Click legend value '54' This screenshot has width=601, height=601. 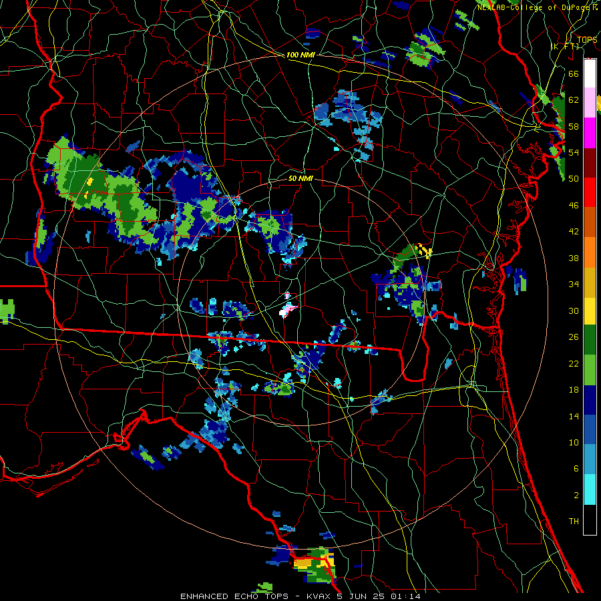click(574, 152)
